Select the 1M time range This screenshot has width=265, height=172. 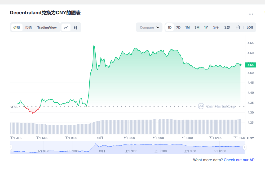pyautogui.click(x=187, y=27)
